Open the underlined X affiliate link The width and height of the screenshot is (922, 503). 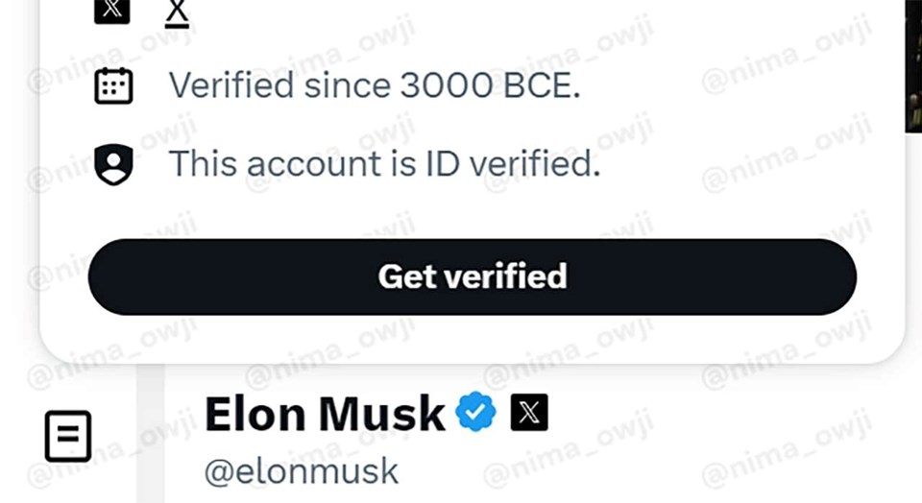tap(177, 13)
